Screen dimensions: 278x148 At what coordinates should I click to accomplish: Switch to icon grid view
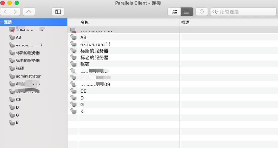[174, 12]
